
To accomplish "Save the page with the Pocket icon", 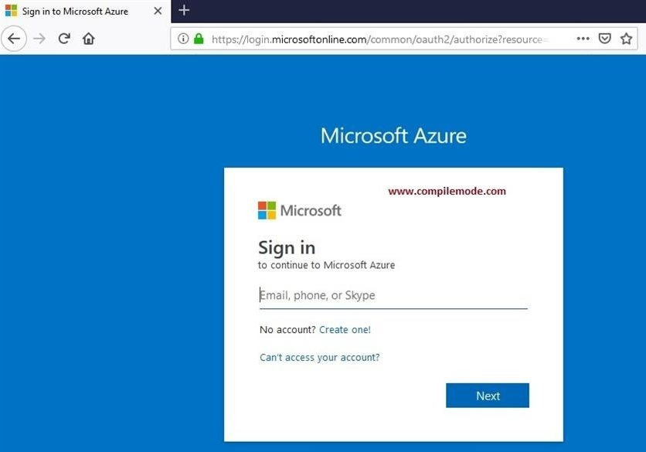I will click(605, 38).
